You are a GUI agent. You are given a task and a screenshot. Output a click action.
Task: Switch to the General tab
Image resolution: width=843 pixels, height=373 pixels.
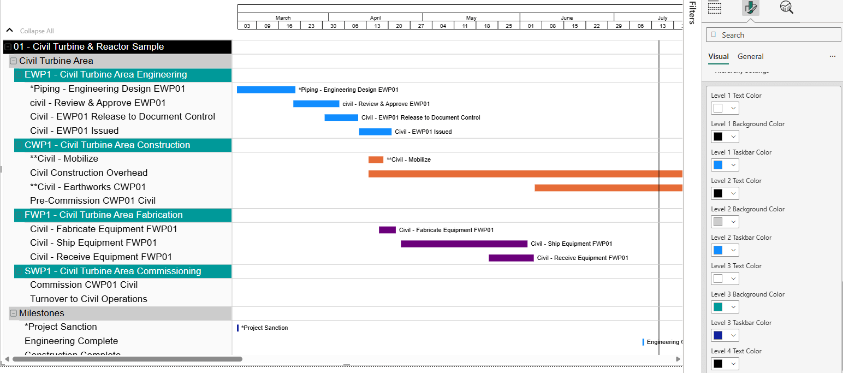750,56
